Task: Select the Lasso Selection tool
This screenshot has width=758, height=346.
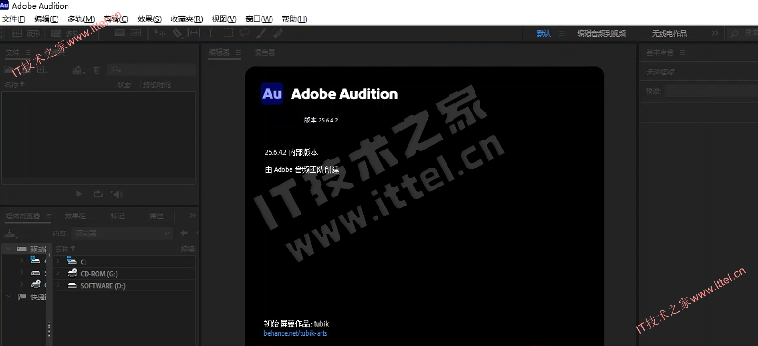Action: 244,33
